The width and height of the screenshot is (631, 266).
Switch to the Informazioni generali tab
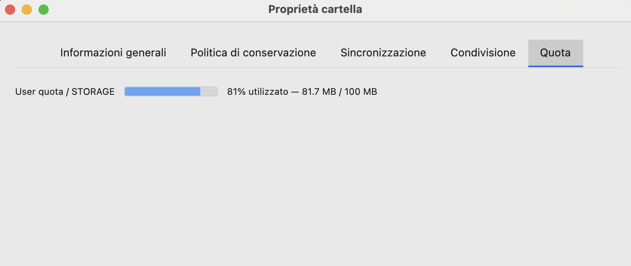(113, 53)
